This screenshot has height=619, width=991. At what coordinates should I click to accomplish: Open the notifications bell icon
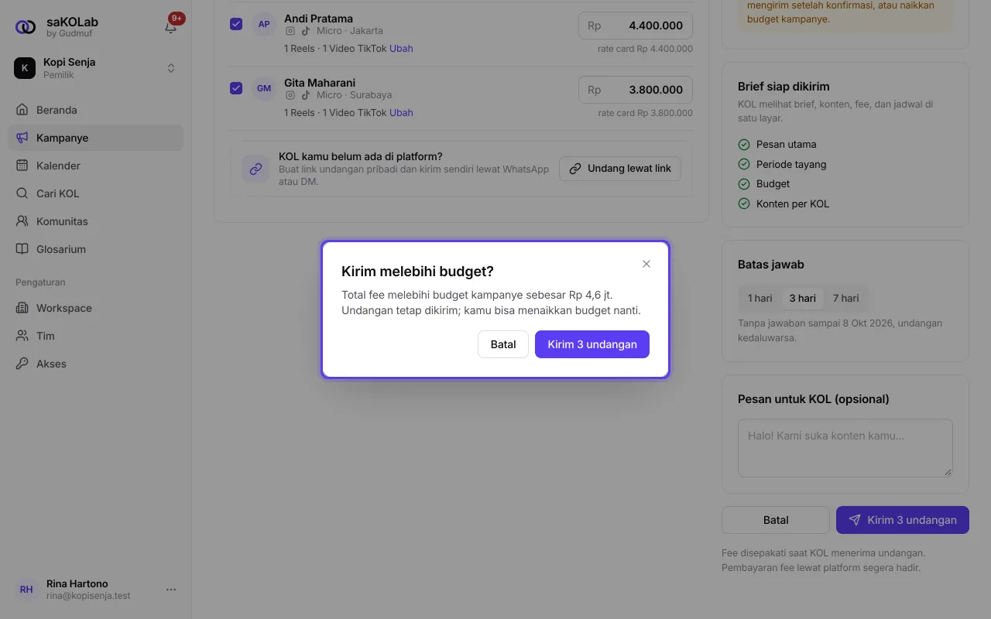171,27
